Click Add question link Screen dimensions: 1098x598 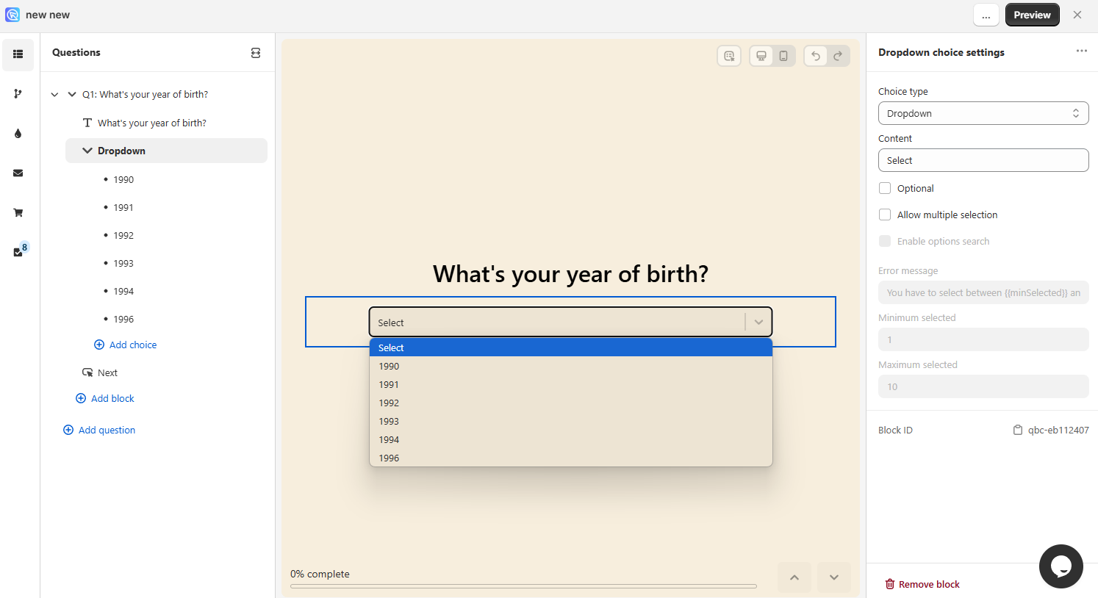pyautogui.click(x=99, y=430)
